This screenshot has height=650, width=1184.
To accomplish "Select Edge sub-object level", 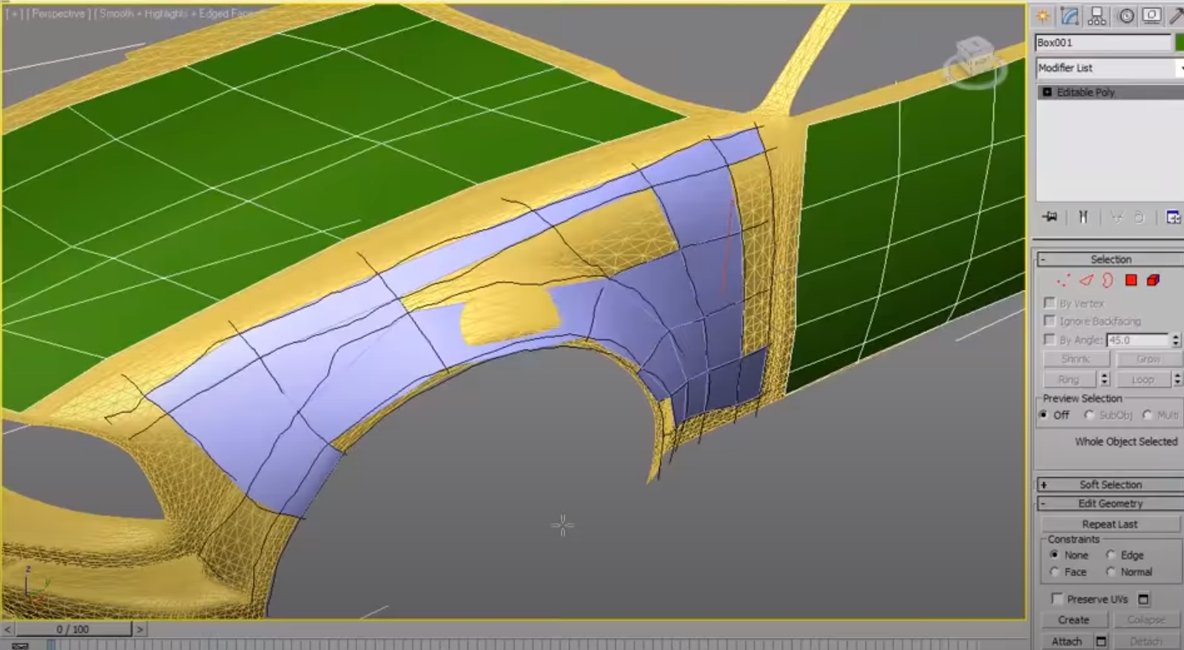I will pyautogui.click(x=1086, y=280).
